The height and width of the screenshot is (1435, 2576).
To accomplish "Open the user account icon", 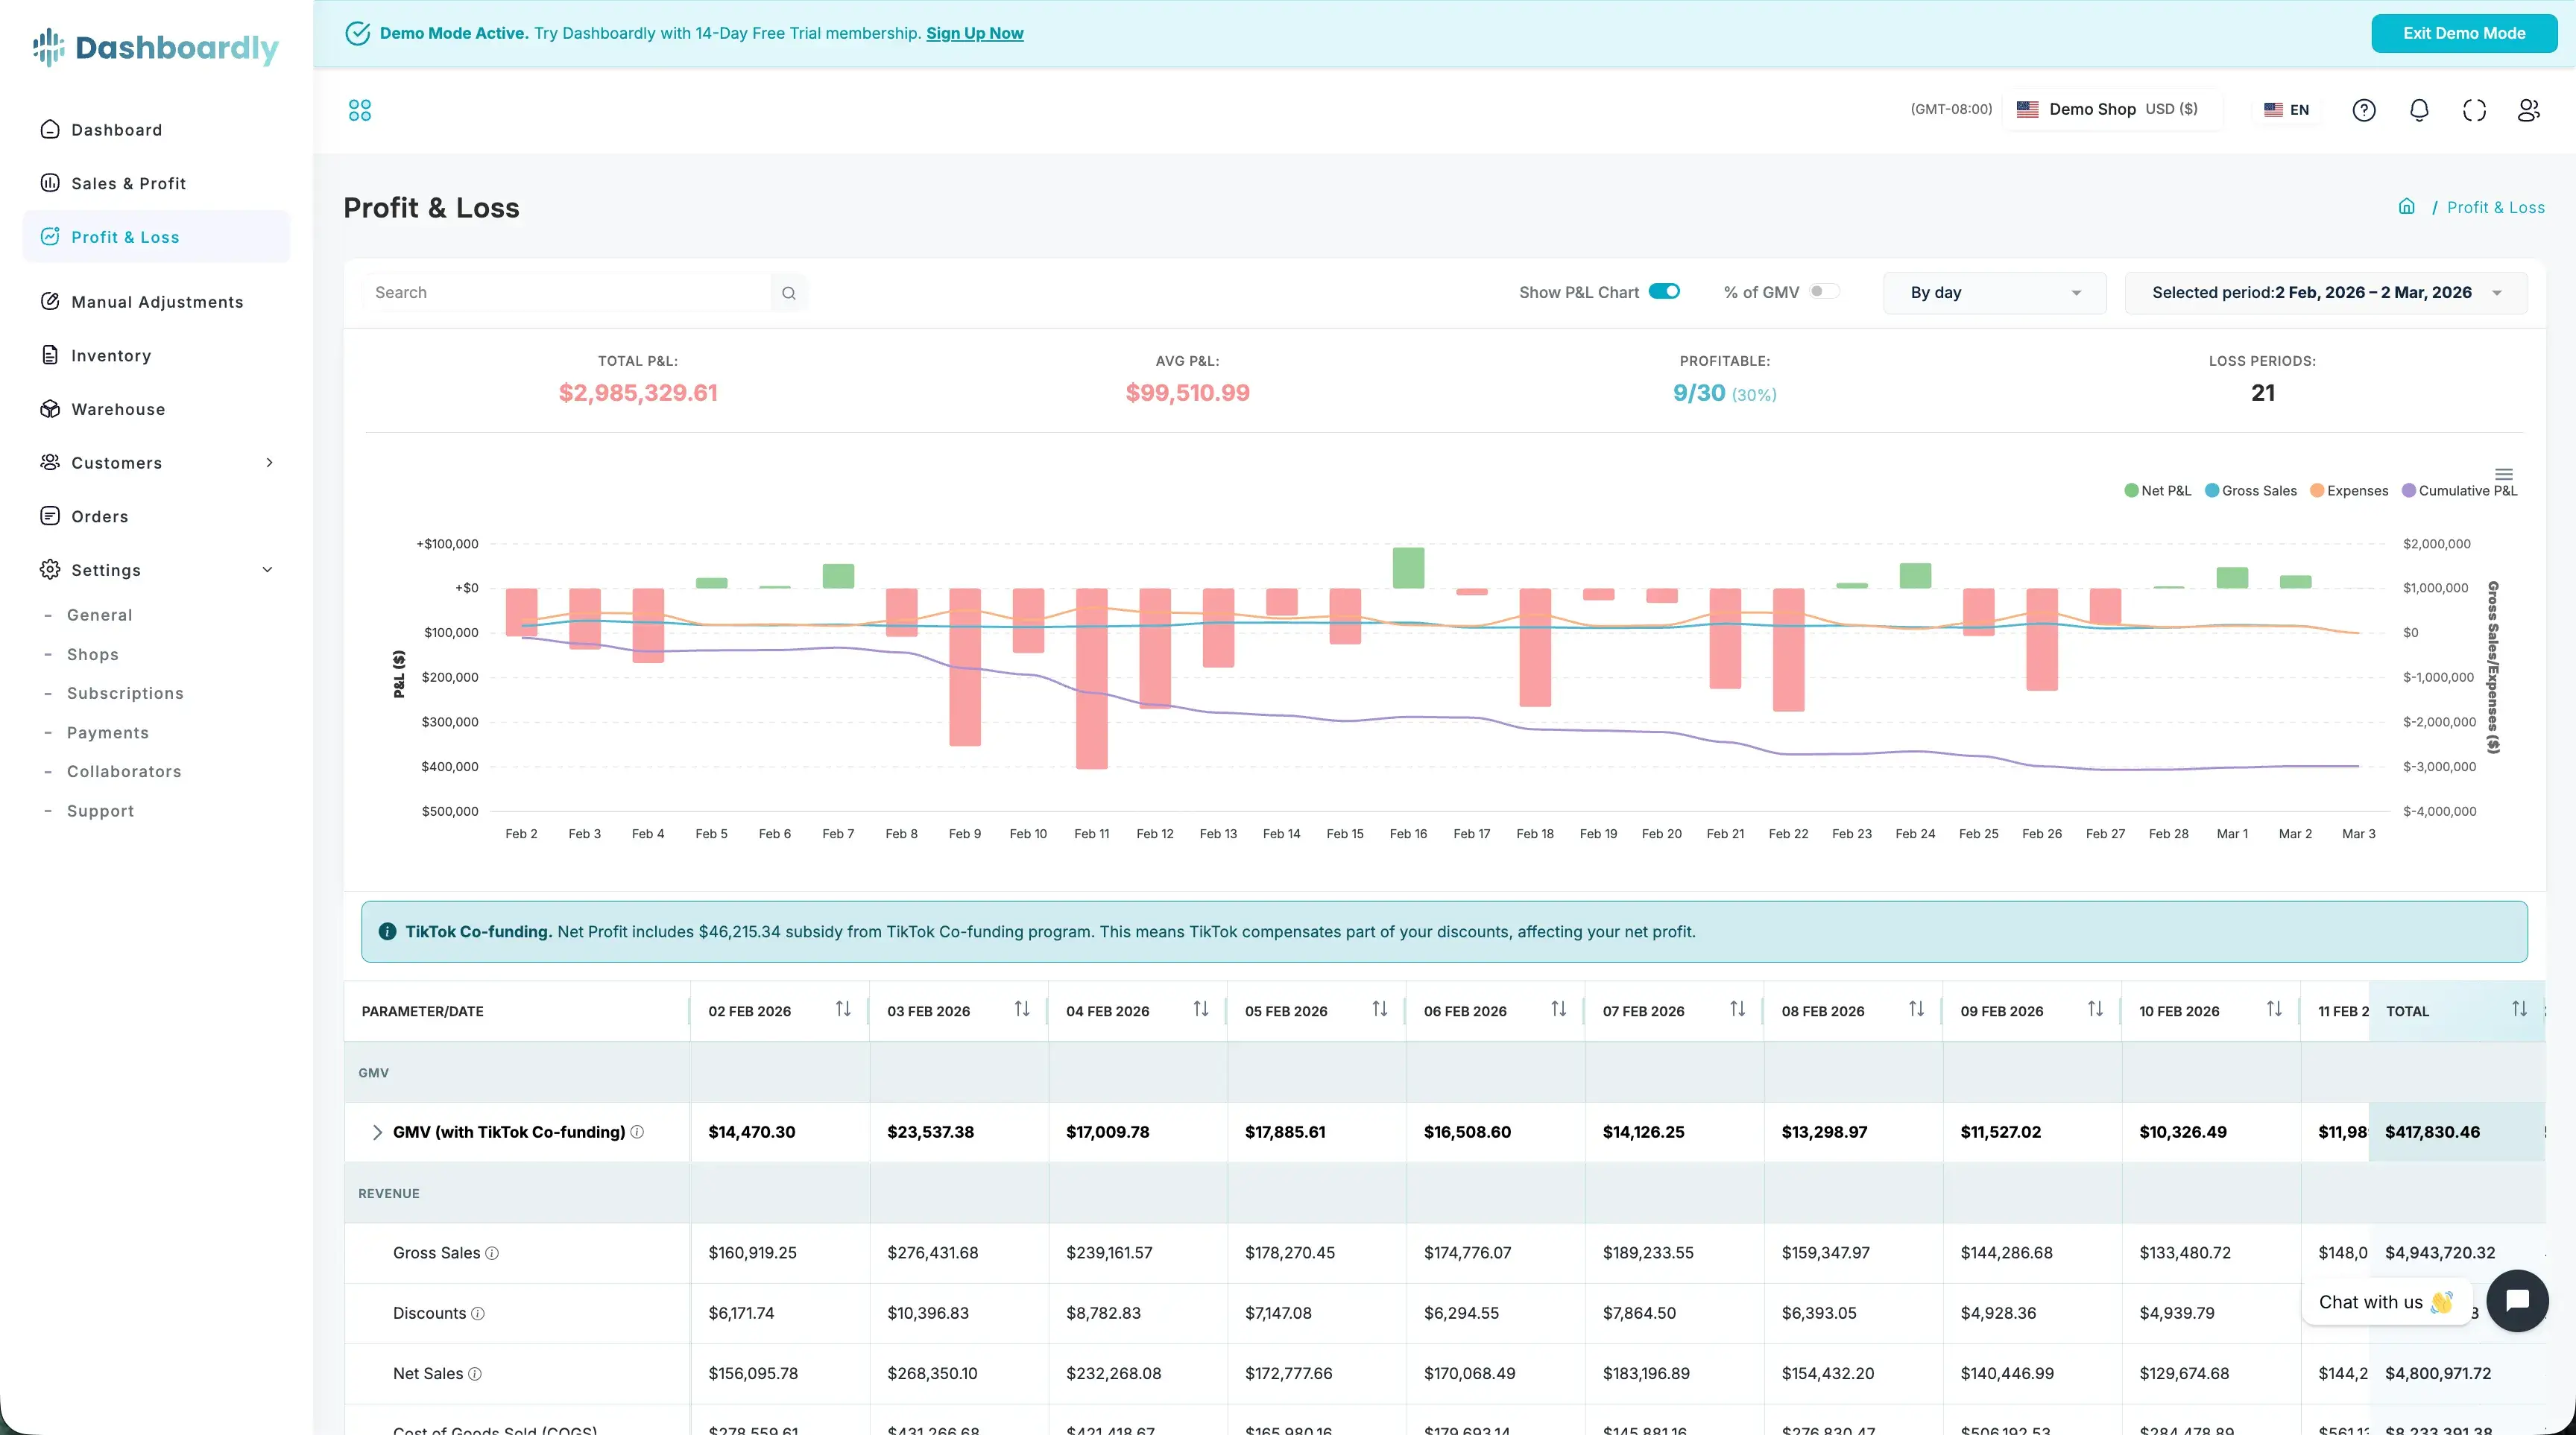I will (x=2529, y=110).
